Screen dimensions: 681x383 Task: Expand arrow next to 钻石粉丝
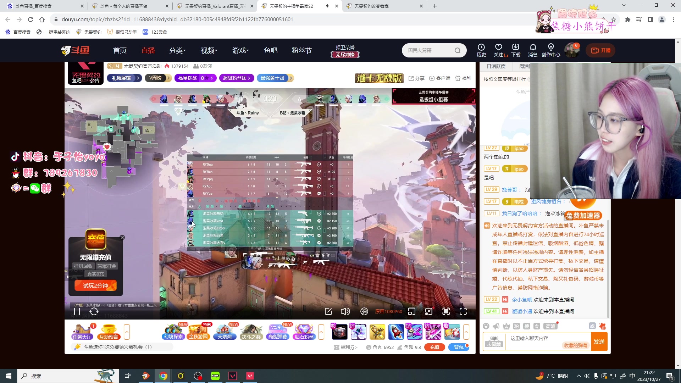(x=321, y=332)
